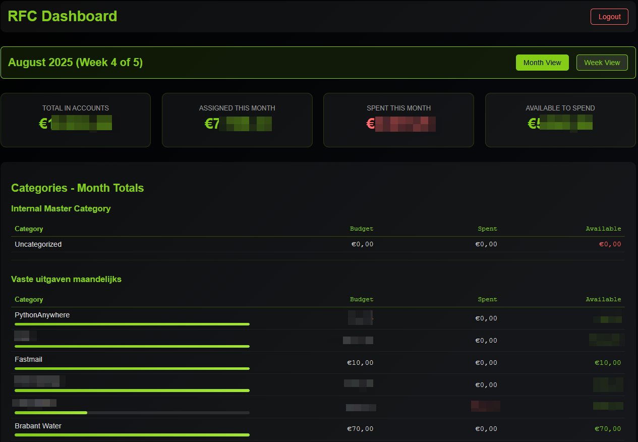Select the Total in Accounts card
The height and width of the screenshot is (442, 638).
point(76,120)
